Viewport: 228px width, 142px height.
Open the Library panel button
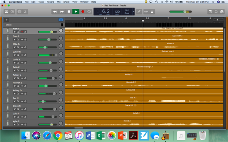click(x=6, y=12)
